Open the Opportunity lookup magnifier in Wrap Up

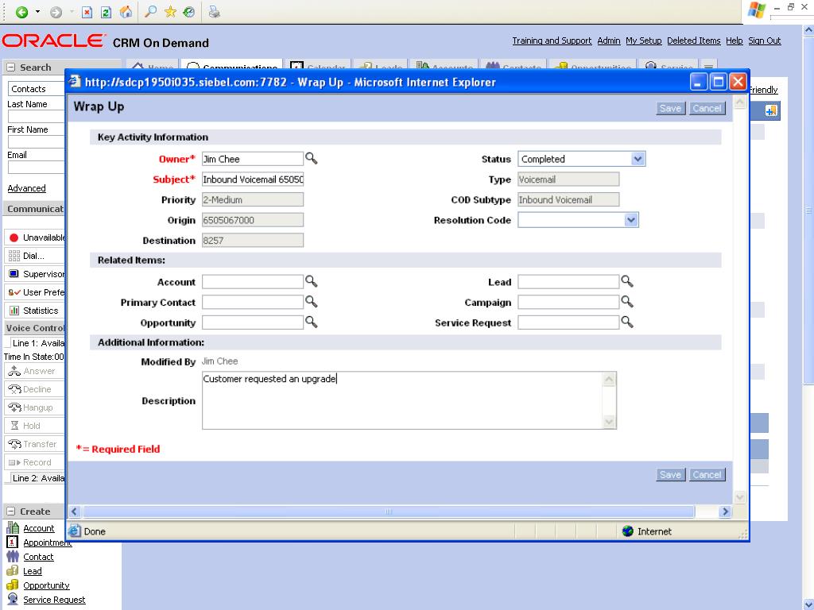pyautogui.click(x=311, y=322)
